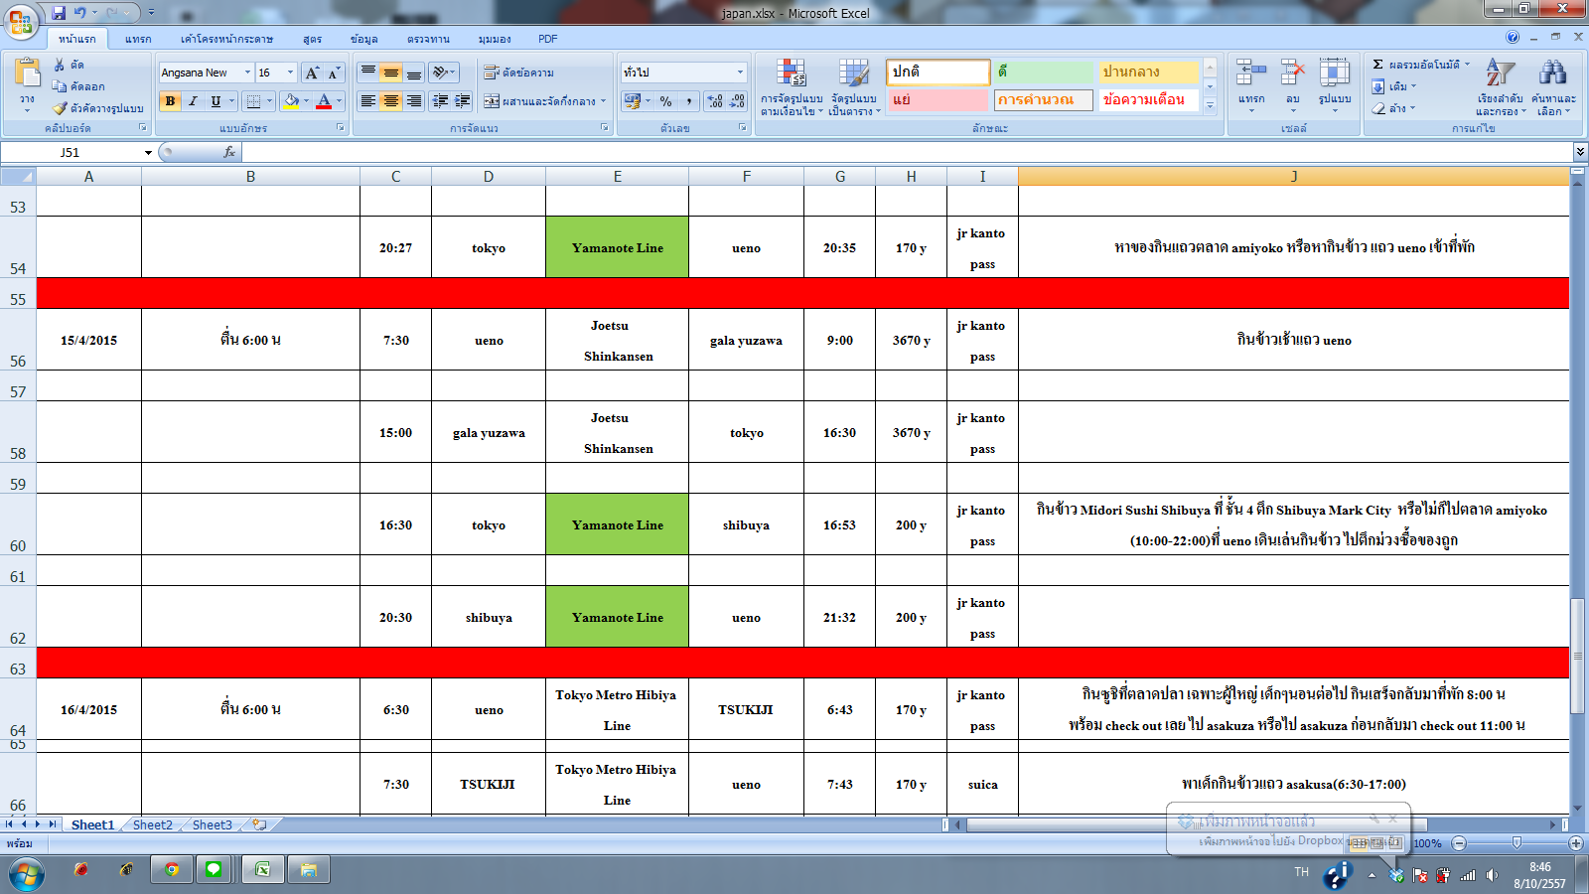This screenshot has height=894, width=1589.
Task: Expand the fill color dropdown arrow
Action: point(306,101)
